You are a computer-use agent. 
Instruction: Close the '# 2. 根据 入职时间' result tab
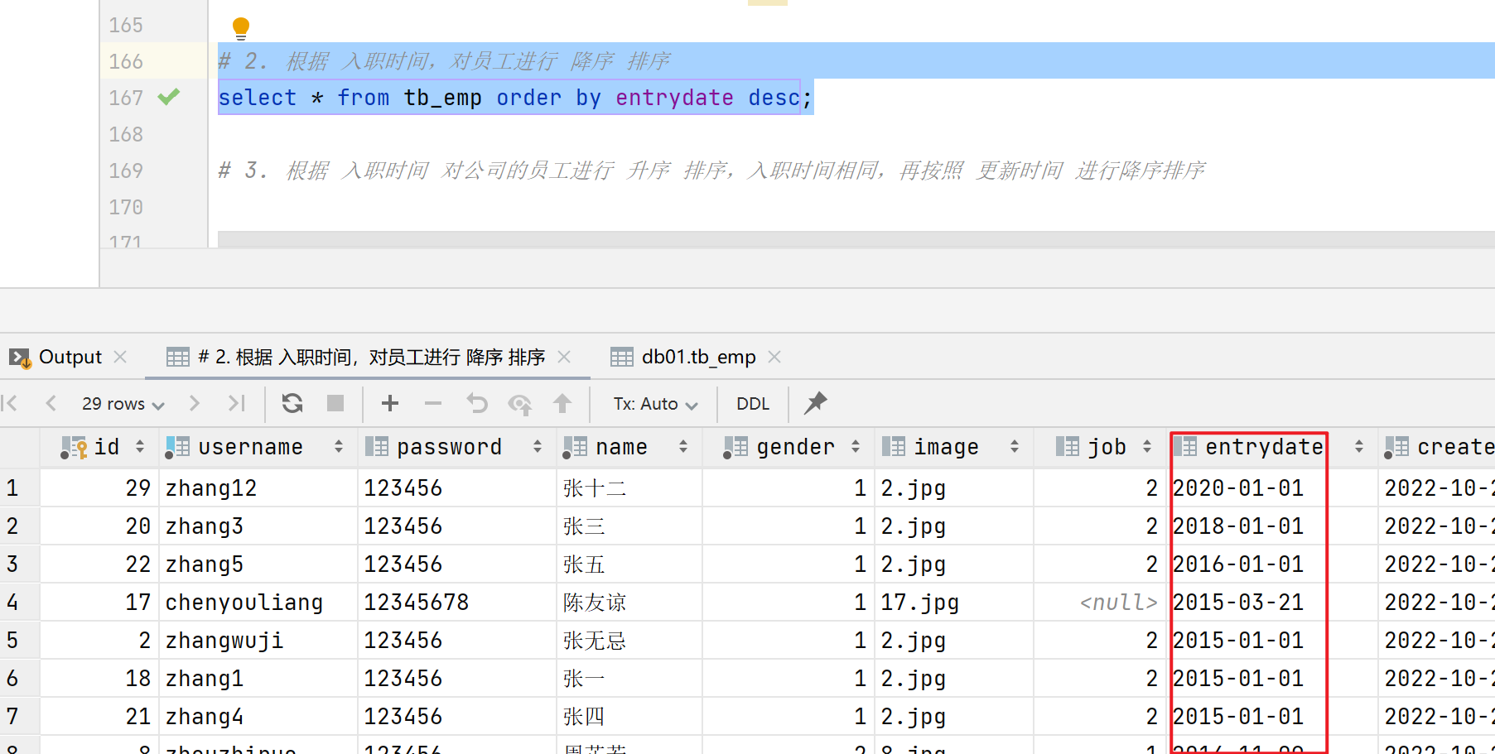pos(564,357)
